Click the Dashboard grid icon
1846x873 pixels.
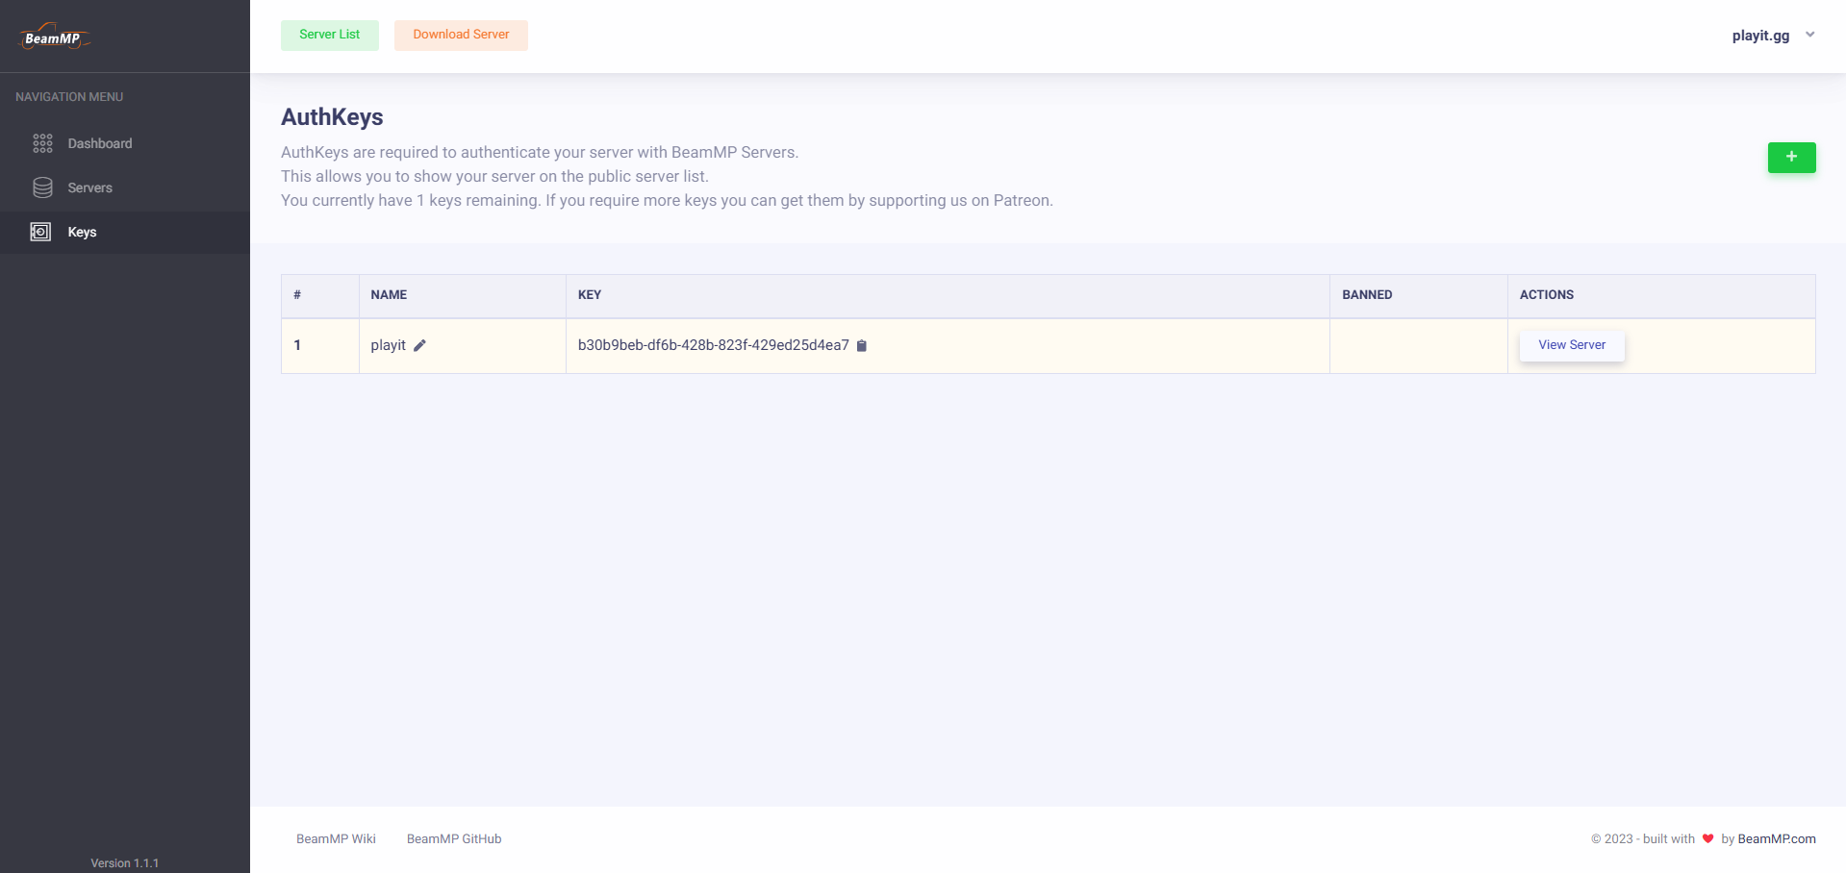click(42, 143)
